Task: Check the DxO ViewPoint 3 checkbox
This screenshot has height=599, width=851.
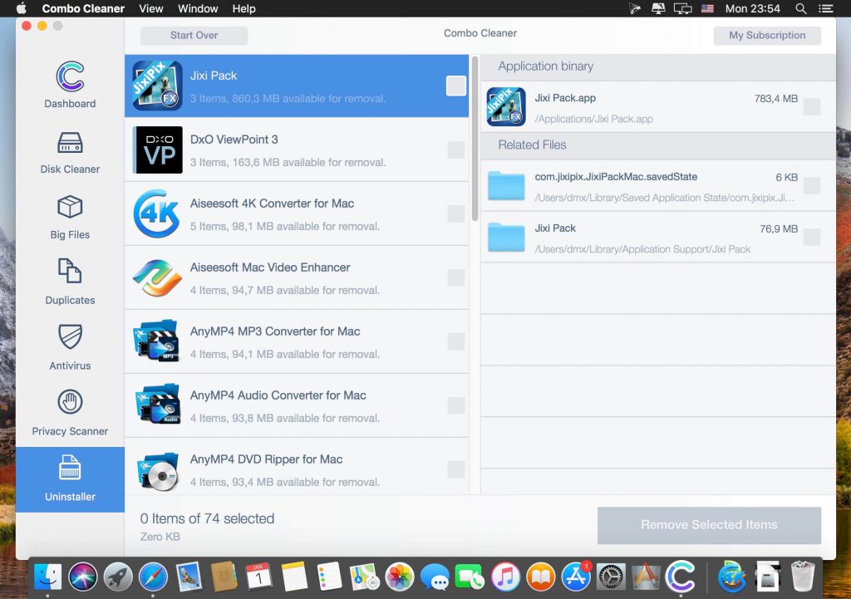Action: point(455,150)
